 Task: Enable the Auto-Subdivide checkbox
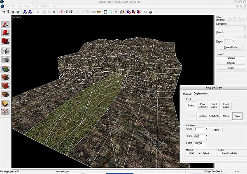[x=218, y=153]
